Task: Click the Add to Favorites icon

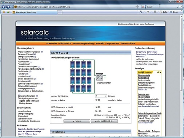Action: click(x=8, y=12)
